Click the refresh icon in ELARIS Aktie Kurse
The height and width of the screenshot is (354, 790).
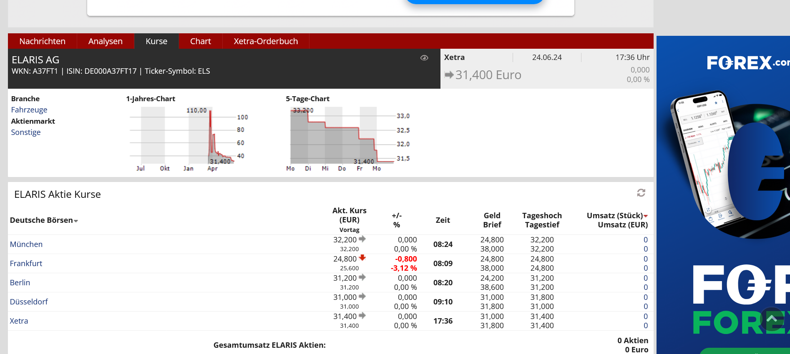(641, 193)
